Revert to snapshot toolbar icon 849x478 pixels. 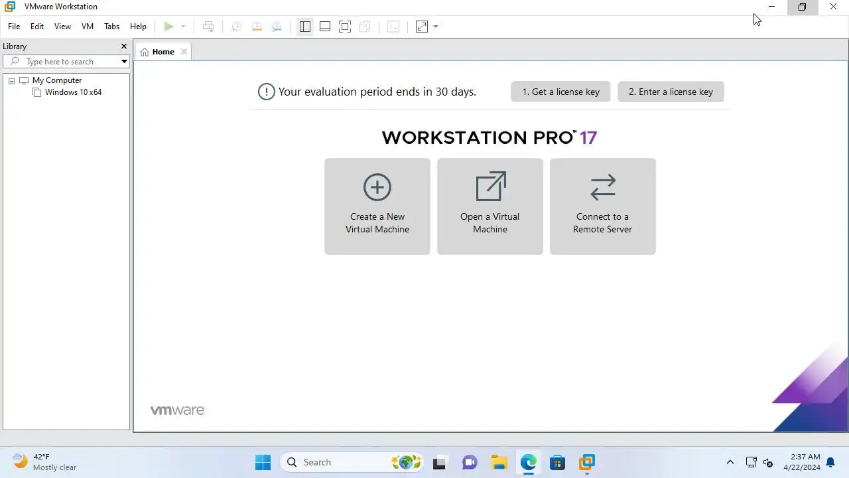coord(256,27)
